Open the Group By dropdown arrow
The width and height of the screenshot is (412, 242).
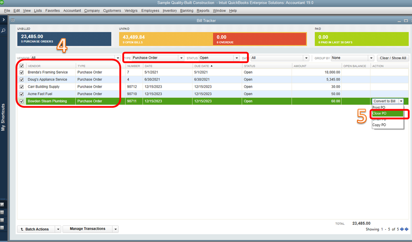(x=371, y=58)
